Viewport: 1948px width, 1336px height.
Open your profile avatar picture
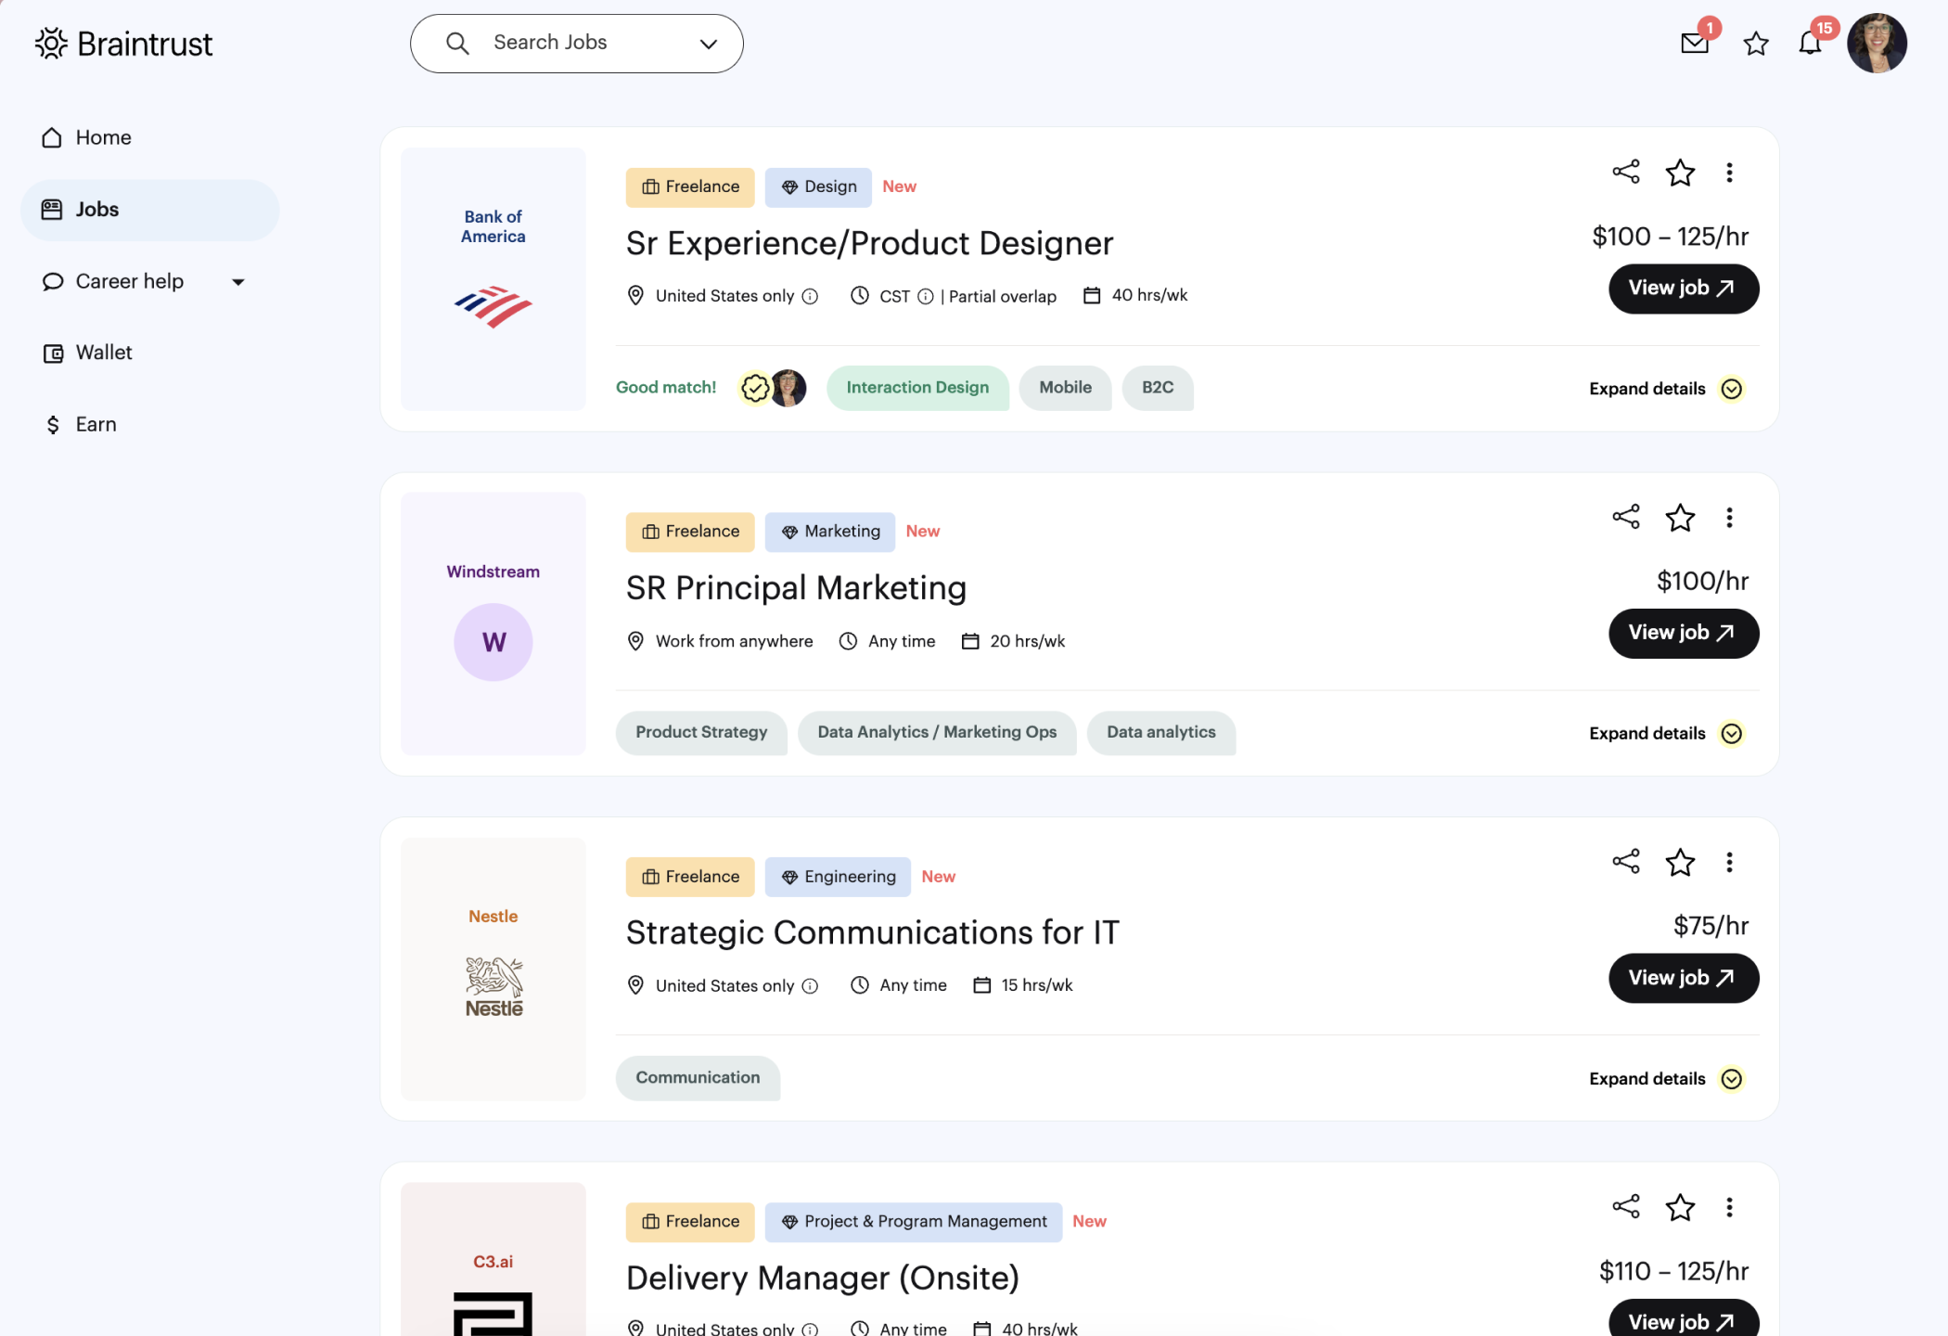pyautogui.click(x=1877, y=43)
